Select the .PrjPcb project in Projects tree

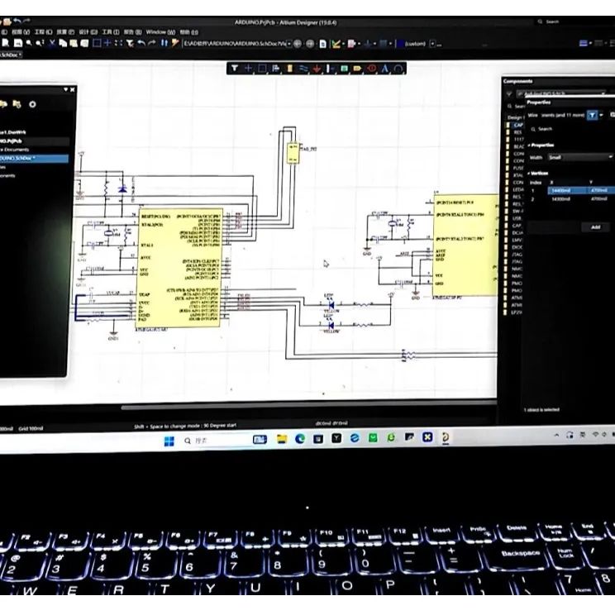click(x=35, y=141)
